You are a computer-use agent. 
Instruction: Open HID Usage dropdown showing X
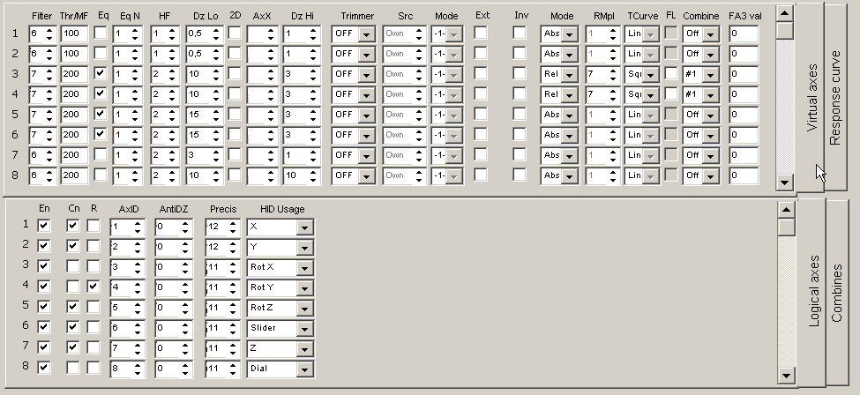[305, 227]
